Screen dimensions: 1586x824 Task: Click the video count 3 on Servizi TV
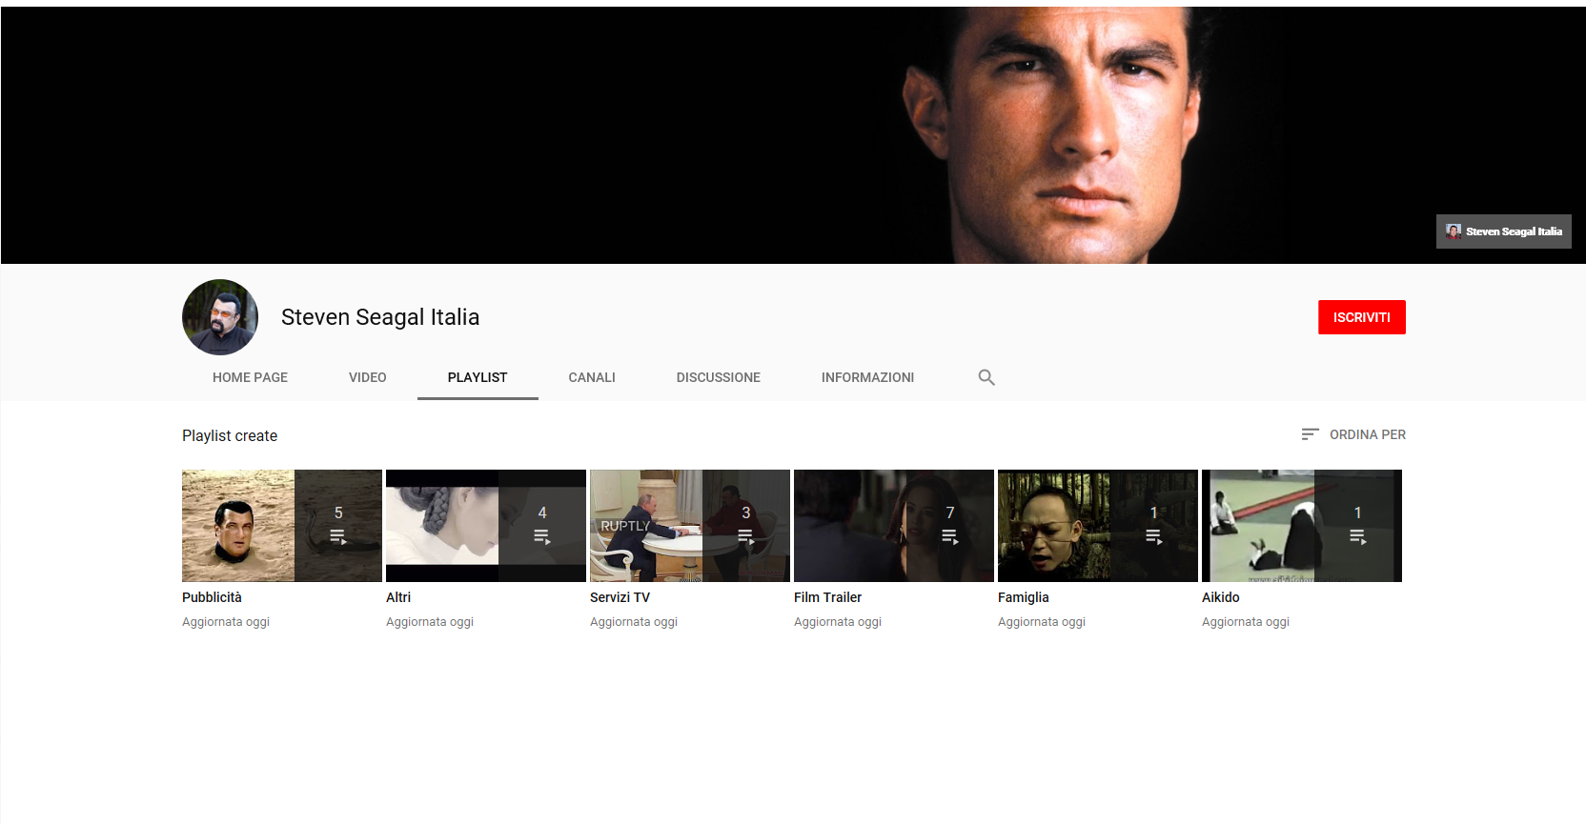(746, 512)
